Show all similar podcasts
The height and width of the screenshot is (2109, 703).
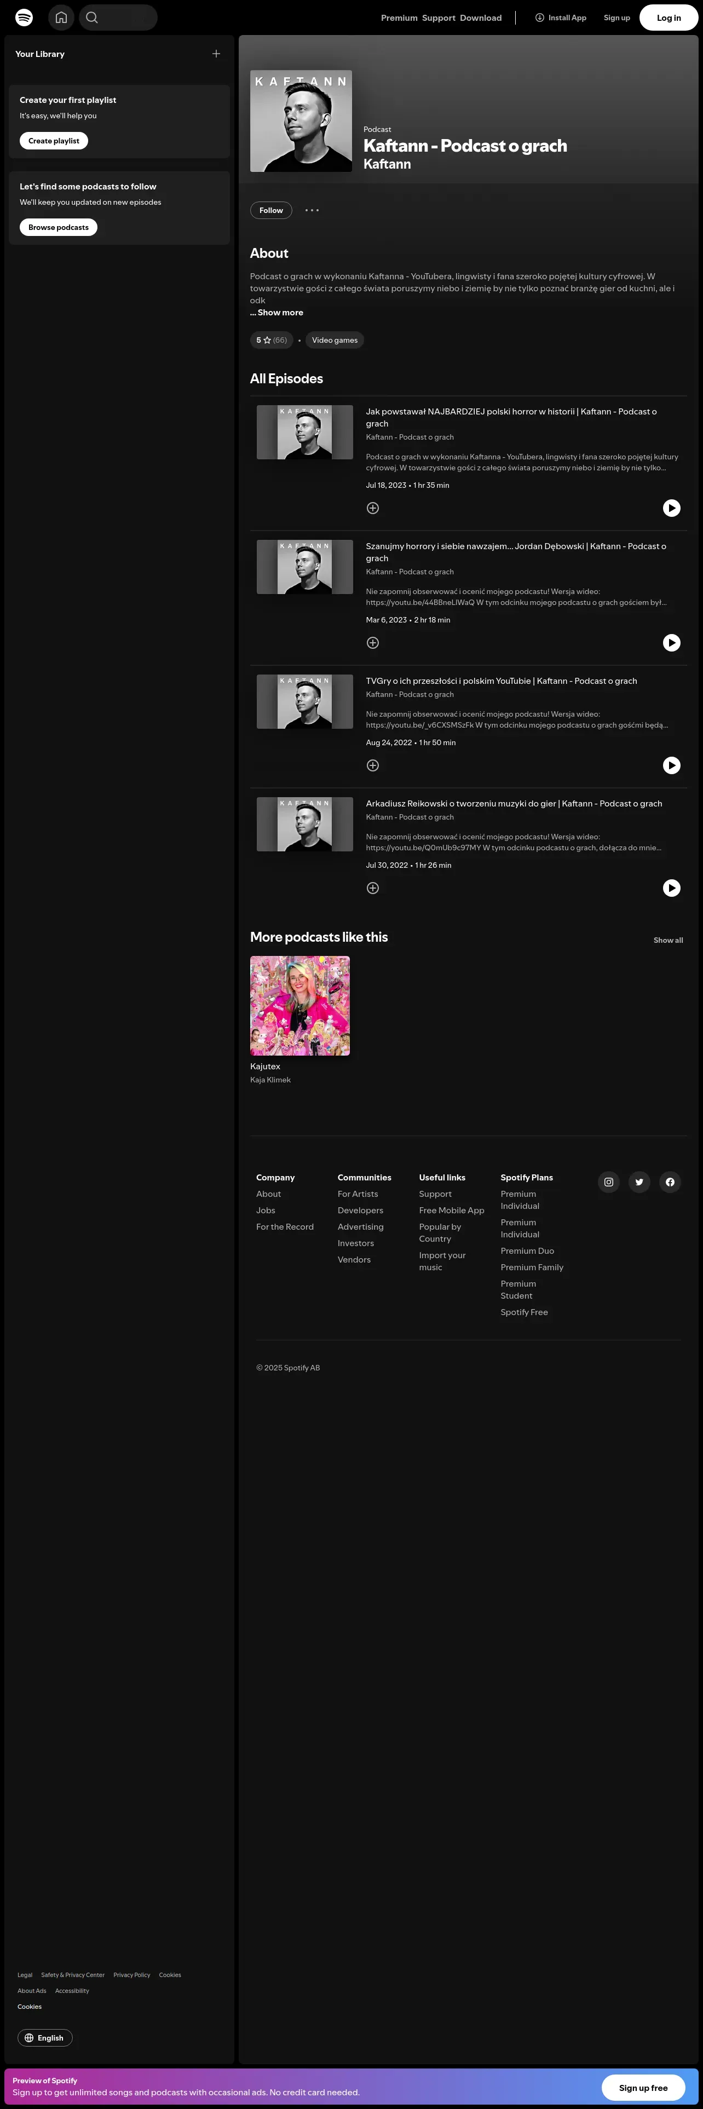pyautogui.click(x=668, y=941)
